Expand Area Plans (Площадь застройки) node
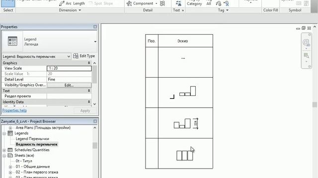Viewport: 318px width, 178px height. tap(10, 128)
